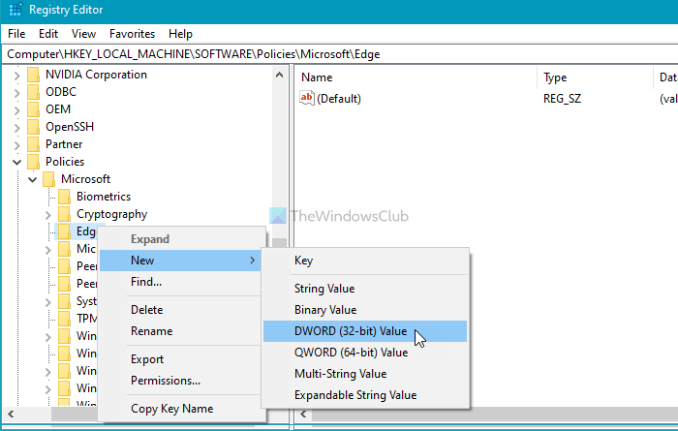Expand the Partner key
This screenshot has height=431, width=678.
coord(16,145)
